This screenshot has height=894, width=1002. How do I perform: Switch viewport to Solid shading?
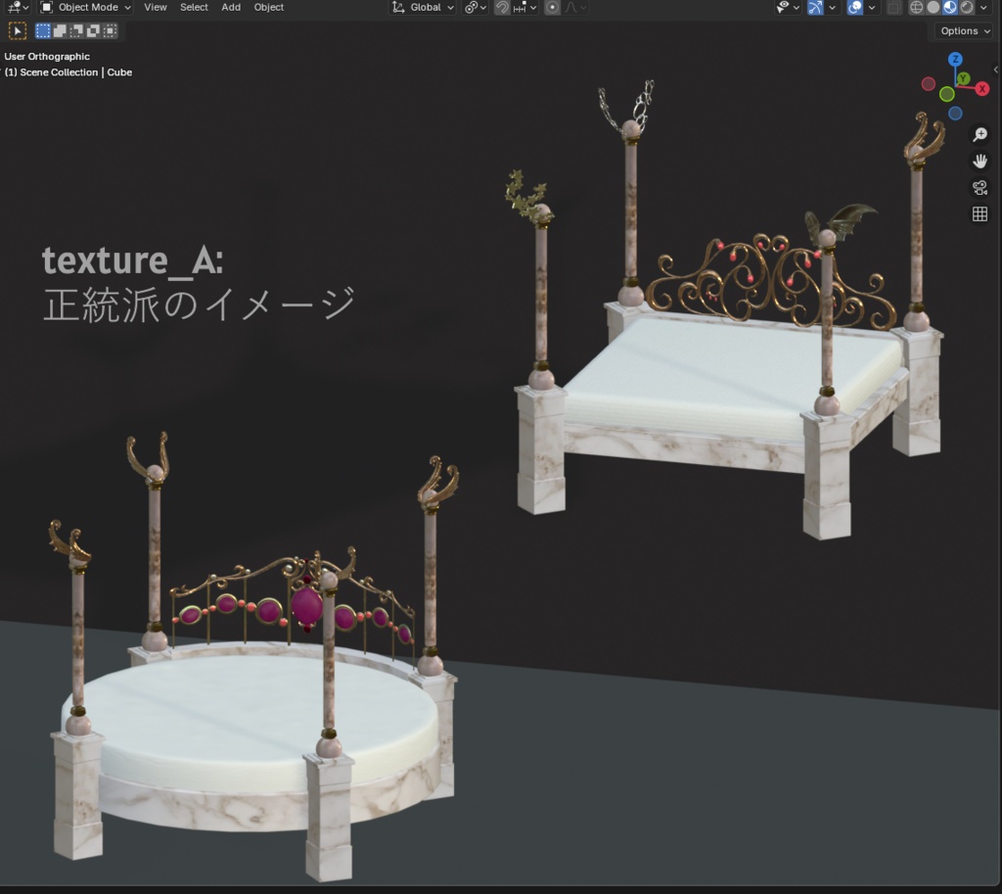click(934, 8)
